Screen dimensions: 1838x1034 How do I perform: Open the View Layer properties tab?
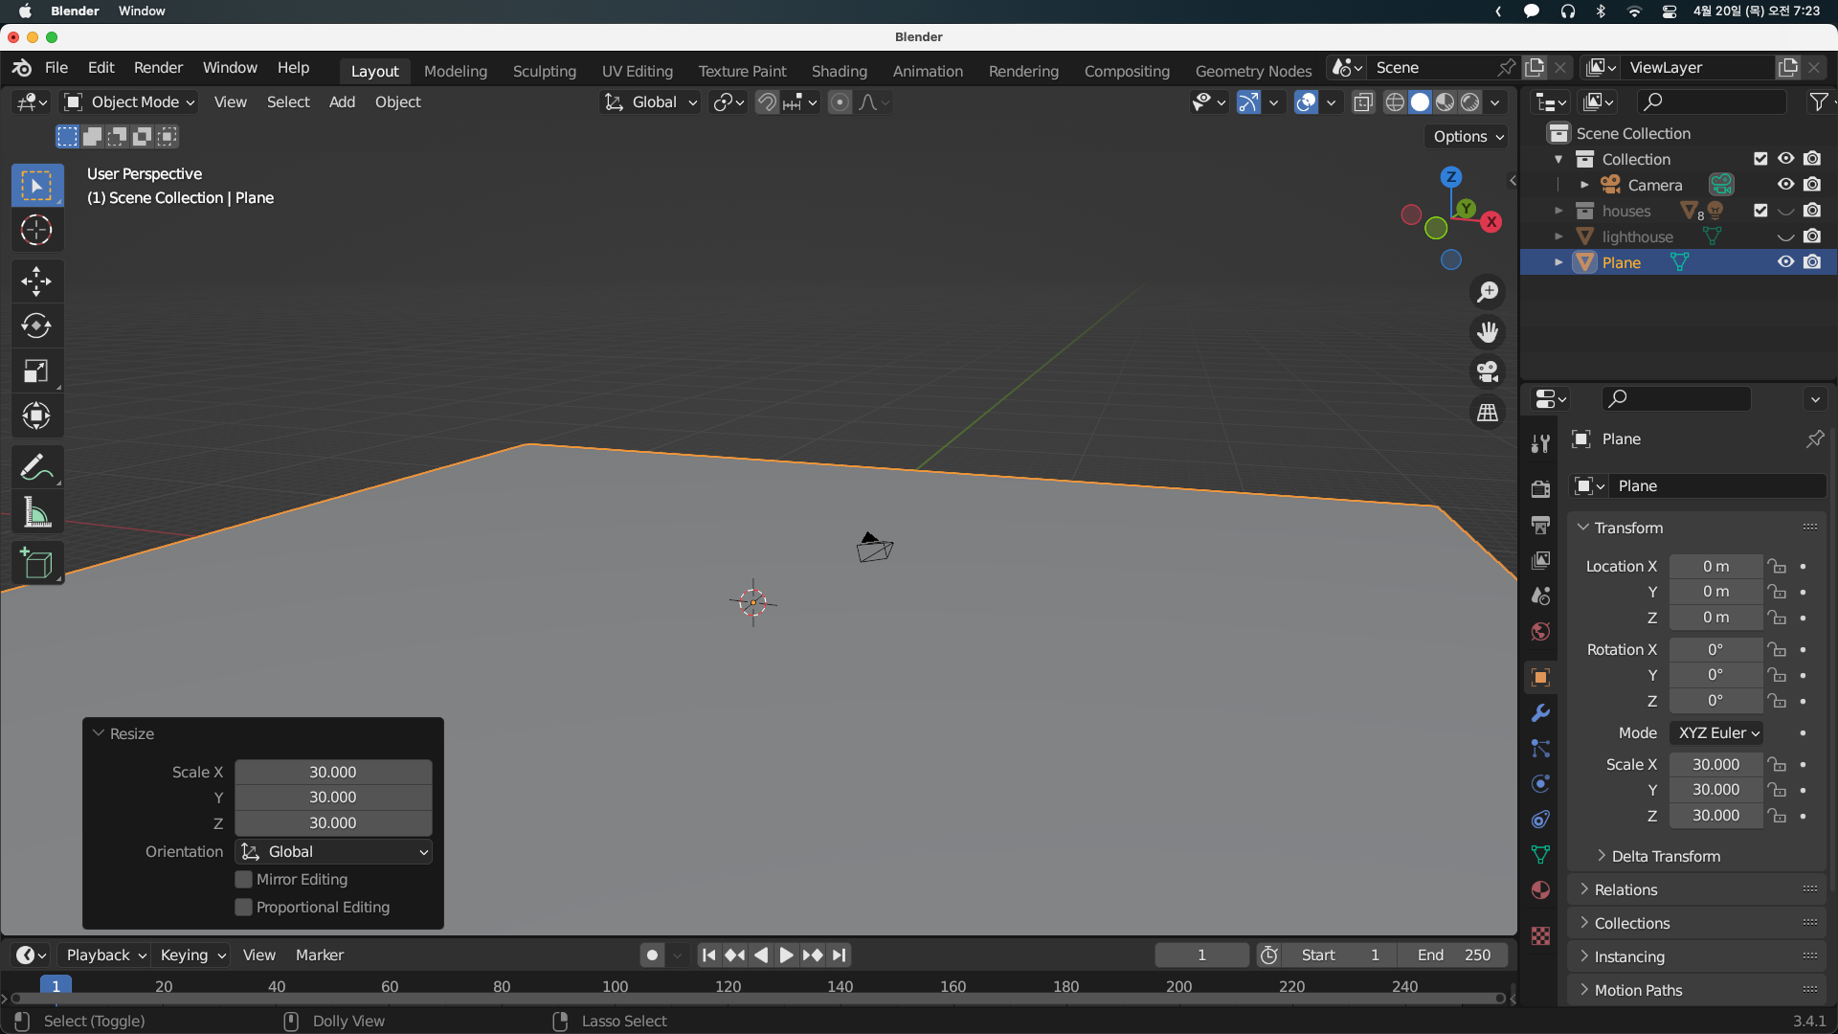(1540, 560)
